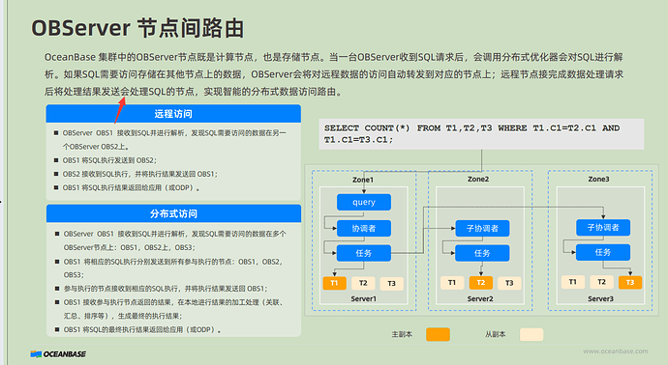
Task: Select the orange T1 replica in Server1
Action: [x=334, y=283]
